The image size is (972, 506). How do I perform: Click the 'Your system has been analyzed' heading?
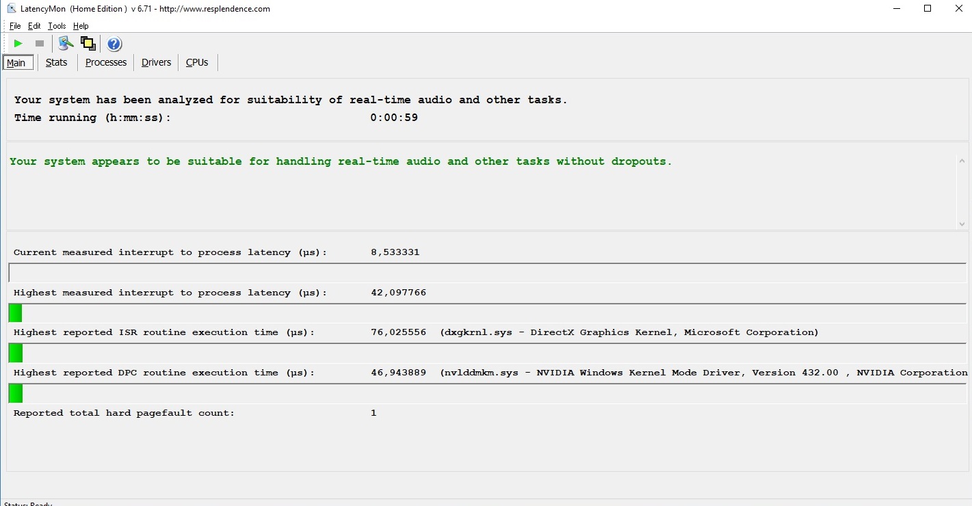pyautogui.click(x=291, y=100)
